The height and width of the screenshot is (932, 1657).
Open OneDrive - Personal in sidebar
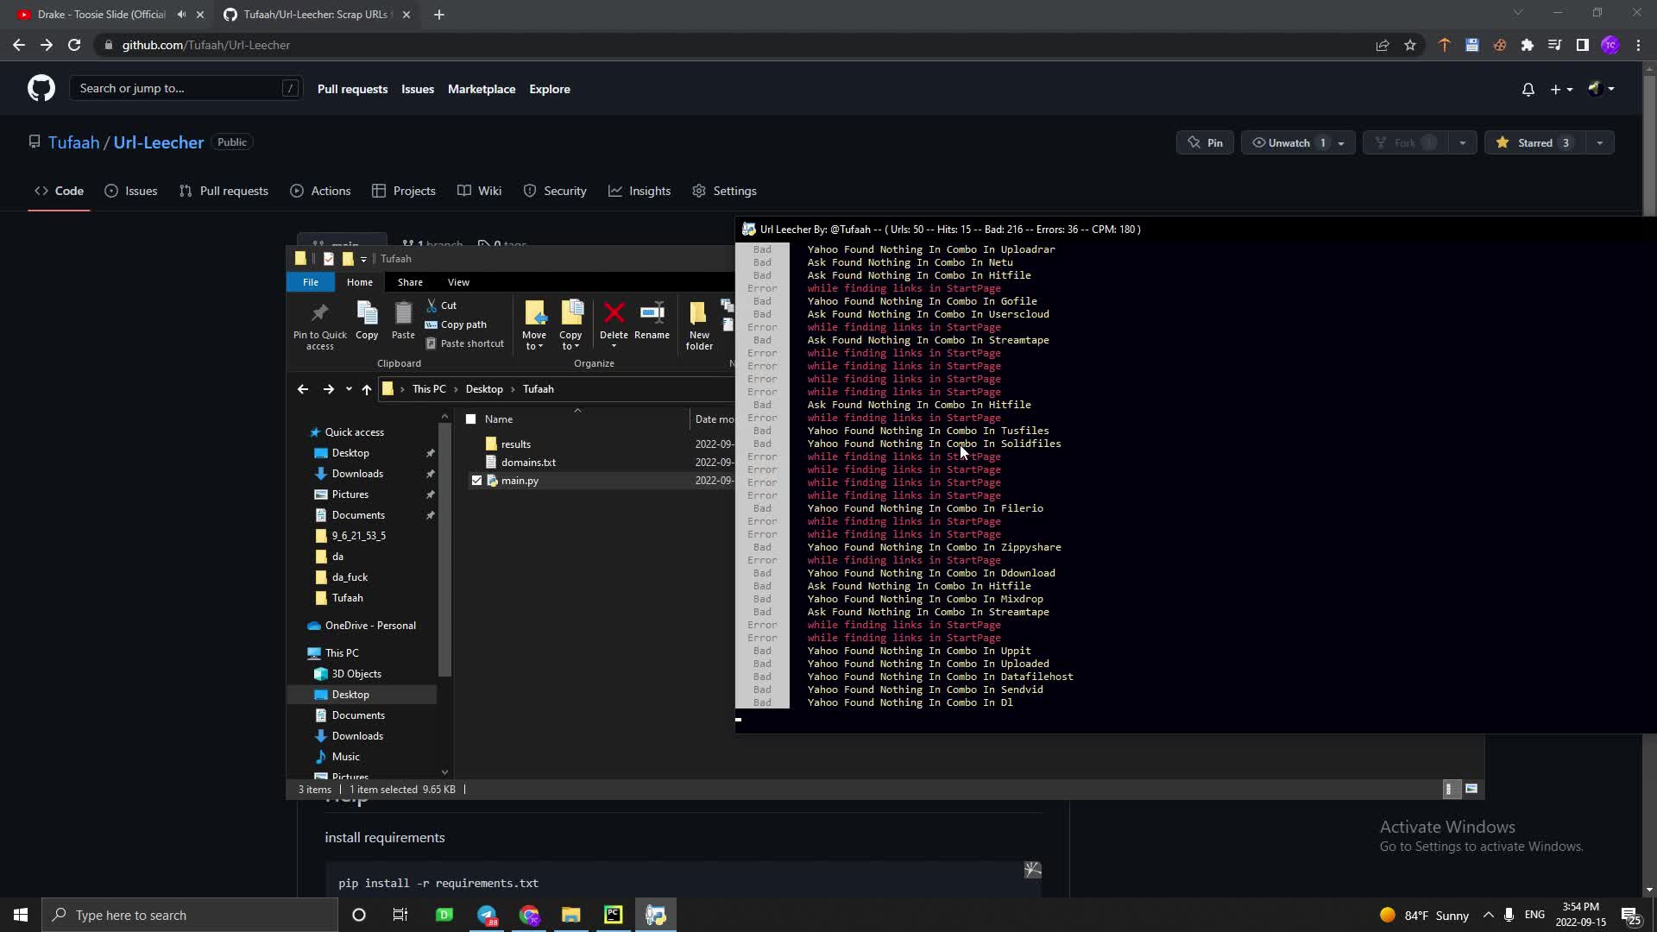click(370, 626)
